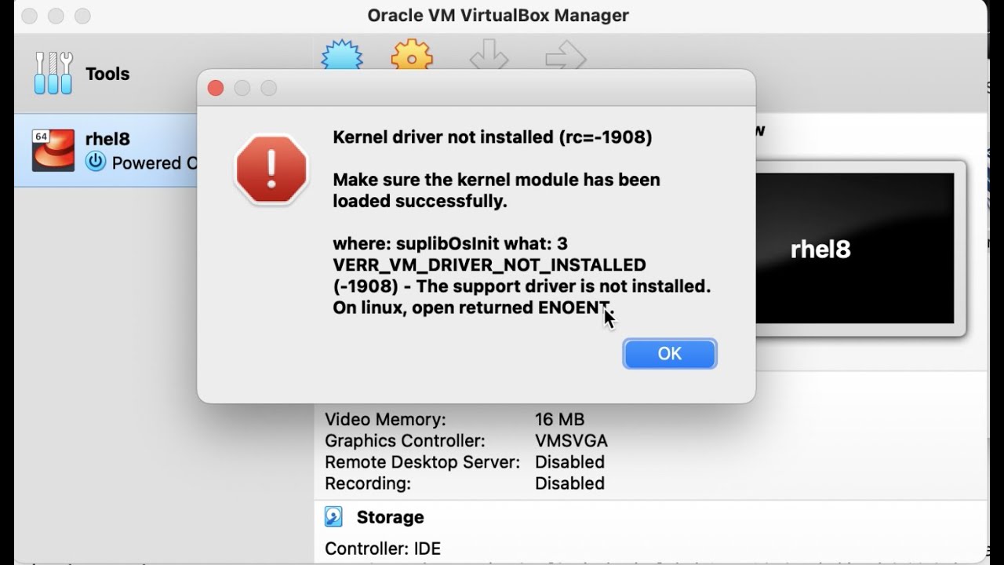Click the Oracle VM VirtualBox Manager title bar
The height and width of the screenshot is (565, 1004).
click(498, 16)
